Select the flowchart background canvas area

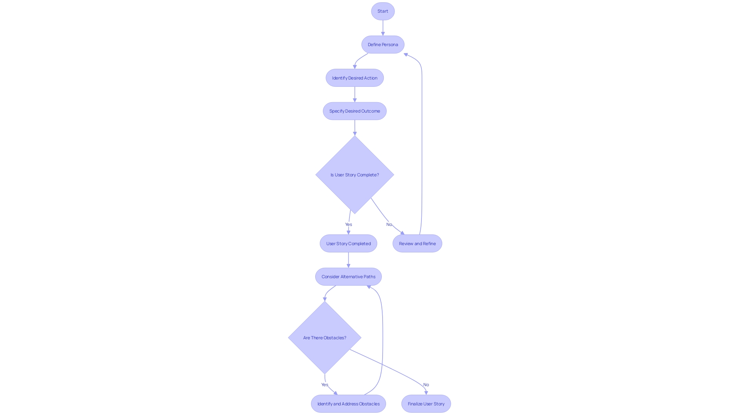(x=102, y=203)
